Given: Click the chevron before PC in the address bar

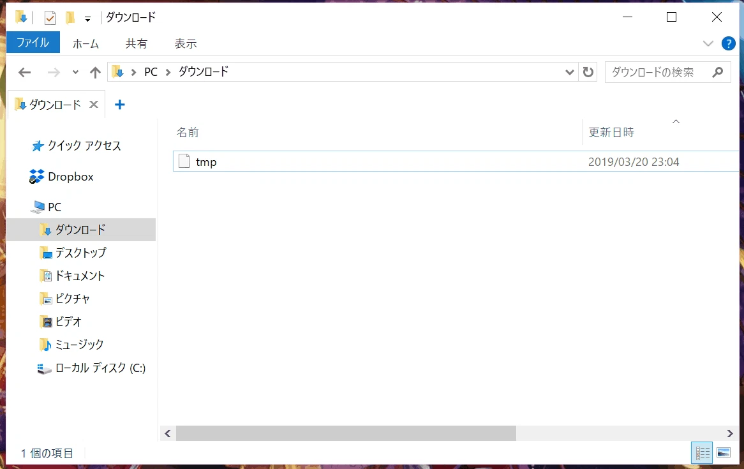Looking at the screenshot, I should (134, 72).
